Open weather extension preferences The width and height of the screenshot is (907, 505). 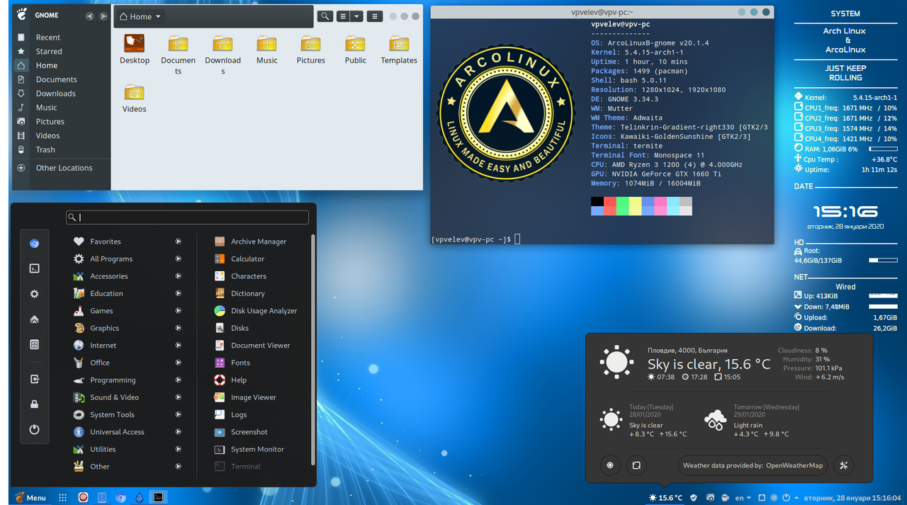(x=843, y=465)
